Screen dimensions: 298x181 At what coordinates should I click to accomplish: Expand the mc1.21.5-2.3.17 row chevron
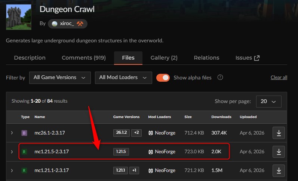pos(12,152)
